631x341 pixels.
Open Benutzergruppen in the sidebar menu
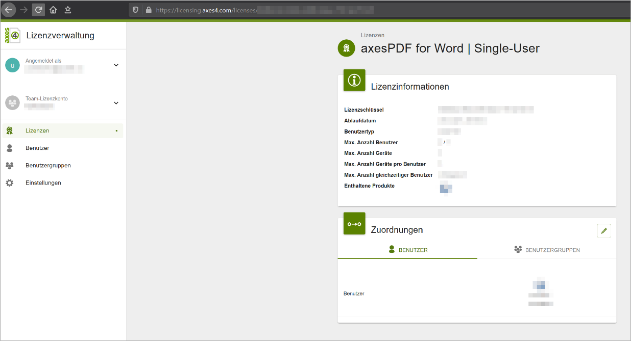click(x=63, y=165)
